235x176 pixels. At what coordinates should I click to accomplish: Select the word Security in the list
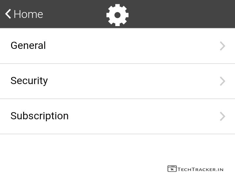tap(29, 81)
